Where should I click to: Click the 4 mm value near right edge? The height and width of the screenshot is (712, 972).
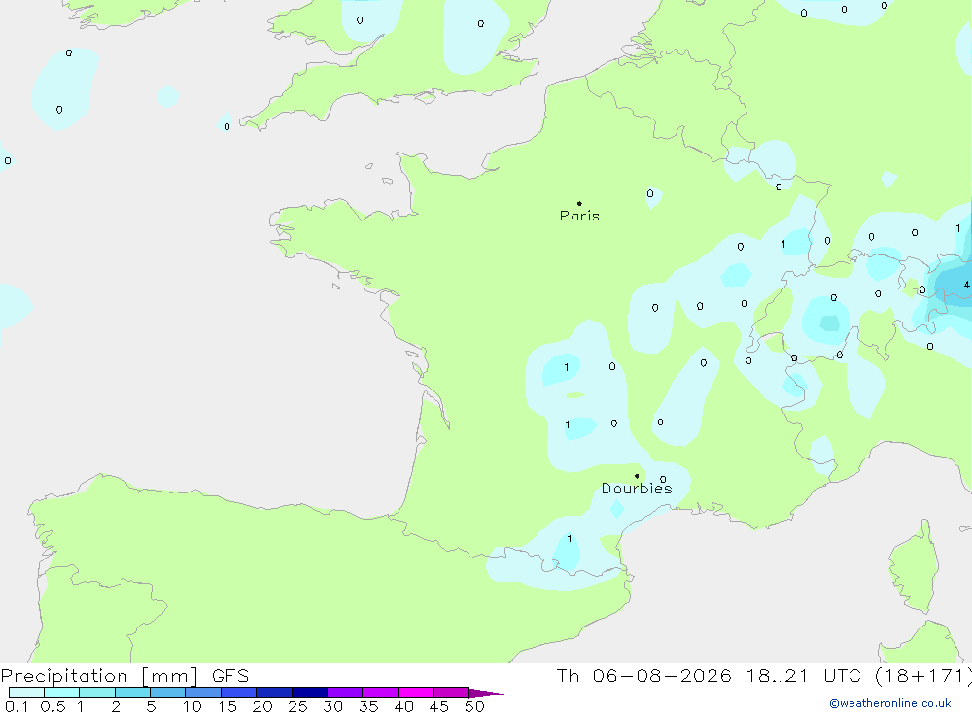[966, 285]
